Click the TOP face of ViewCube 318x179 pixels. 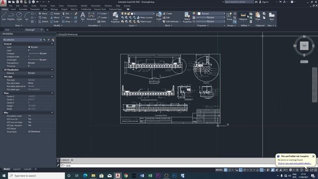click(304, 46)
